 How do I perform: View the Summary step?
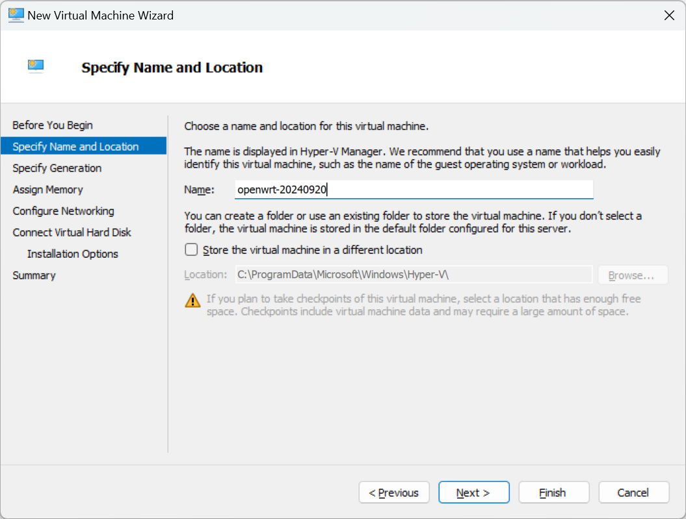[x=34, y=275]
